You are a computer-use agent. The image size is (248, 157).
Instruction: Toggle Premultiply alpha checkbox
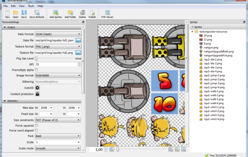36,70
